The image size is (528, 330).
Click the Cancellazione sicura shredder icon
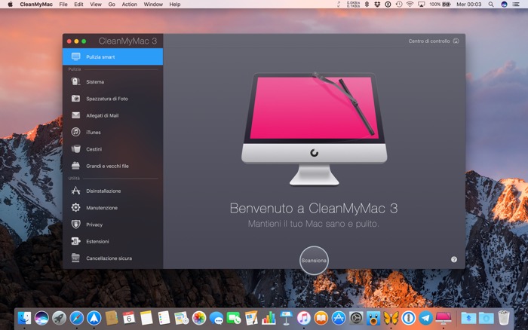click(75, 258)
